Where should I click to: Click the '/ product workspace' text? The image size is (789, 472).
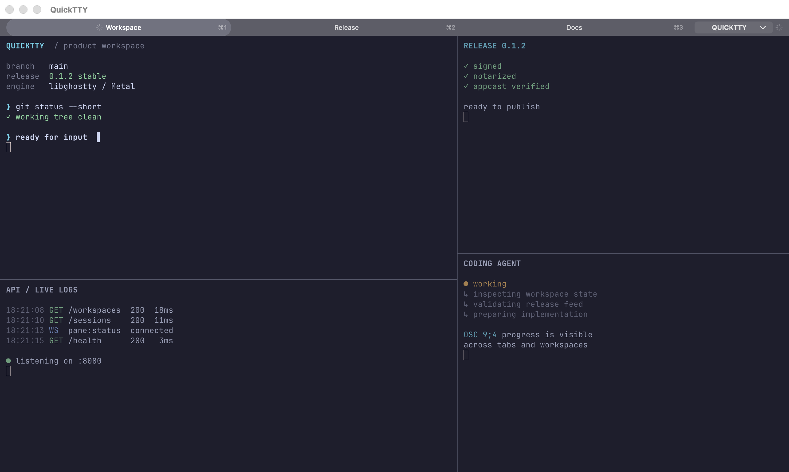pyautogui.click(x=99, y=46)
